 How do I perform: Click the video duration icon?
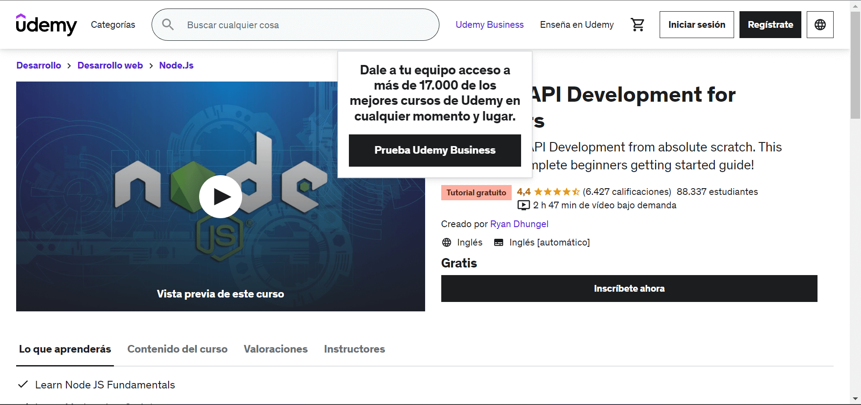point(523,205)
